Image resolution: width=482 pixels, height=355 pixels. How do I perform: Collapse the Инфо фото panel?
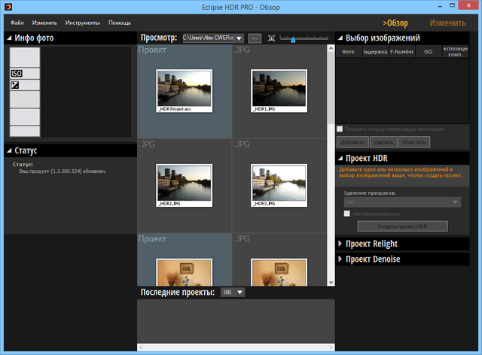[9, 38]
